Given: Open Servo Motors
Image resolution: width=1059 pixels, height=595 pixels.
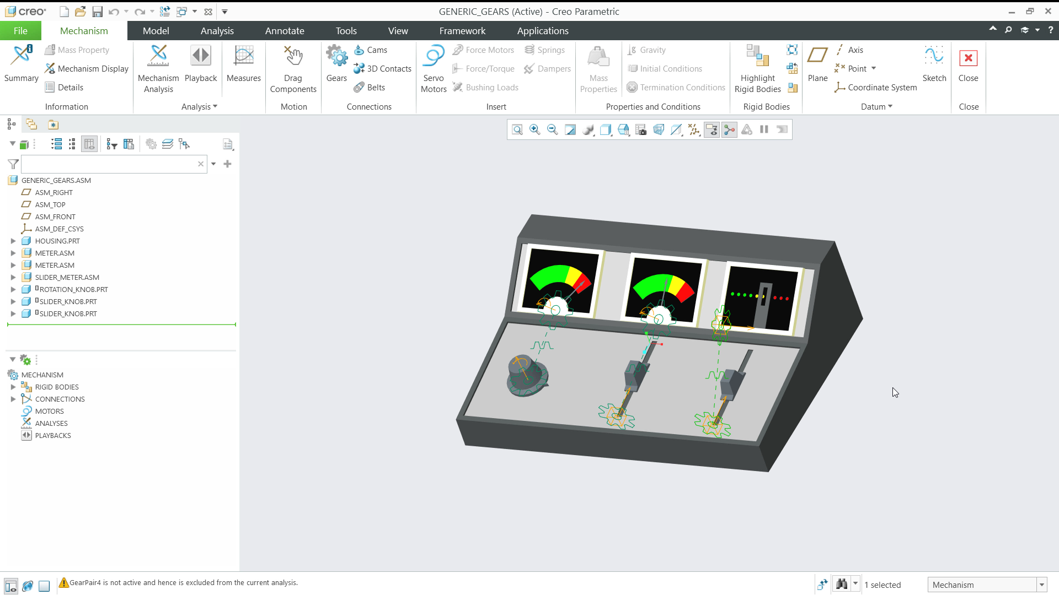Looking at the screenshot, I should (x=434, y=69).
